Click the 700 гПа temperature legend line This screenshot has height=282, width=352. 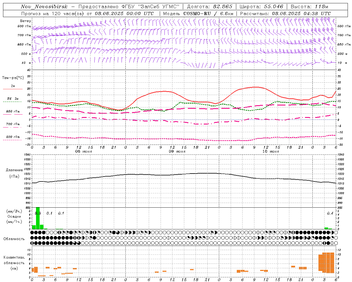pos(13,127)
